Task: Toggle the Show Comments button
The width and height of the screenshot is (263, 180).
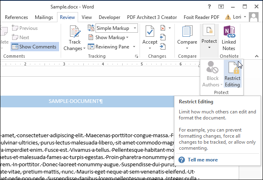Action: pos(34,46)
